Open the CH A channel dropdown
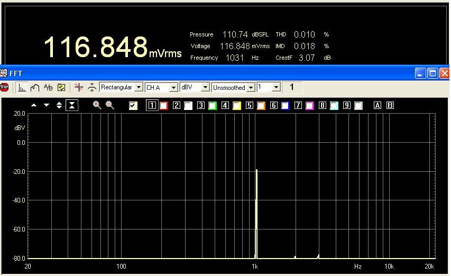Image resolution: width=451 pixels, height=276 pixels. (173, 87)
